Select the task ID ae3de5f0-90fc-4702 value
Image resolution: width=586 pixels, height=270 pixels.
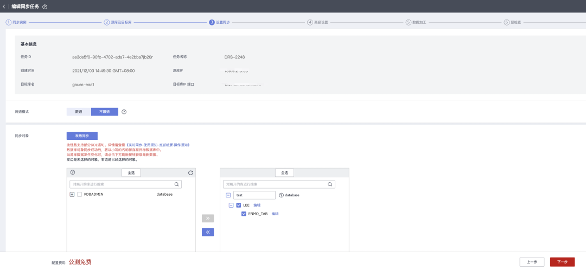pyautogui.click(x=112, y=57)
